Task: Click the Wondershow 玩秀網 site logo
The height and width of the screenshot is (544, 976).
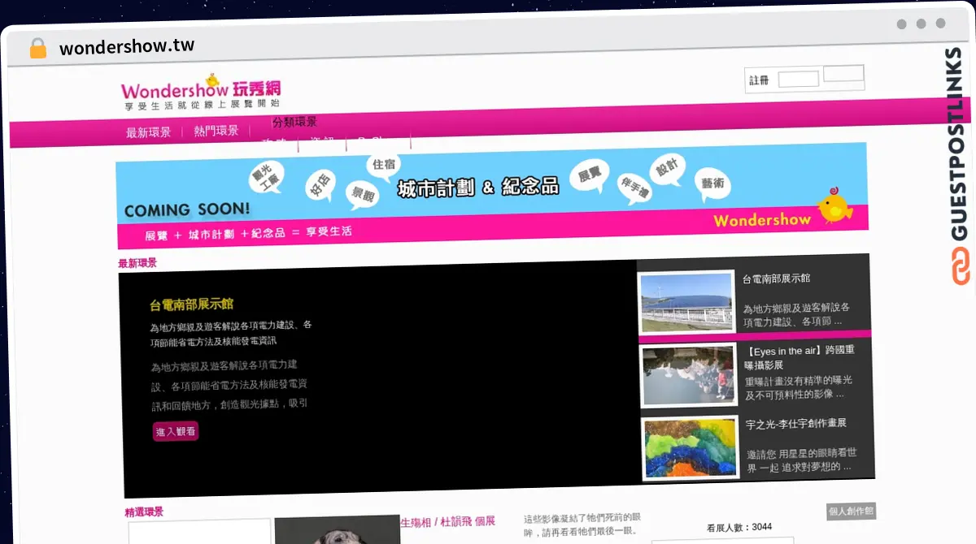Action: [x=200, y=93]
